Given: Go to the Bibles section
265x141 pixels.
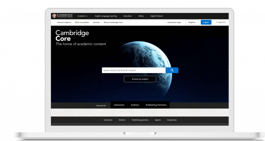Looking at the screenshot, I should (x=141, y=16).
